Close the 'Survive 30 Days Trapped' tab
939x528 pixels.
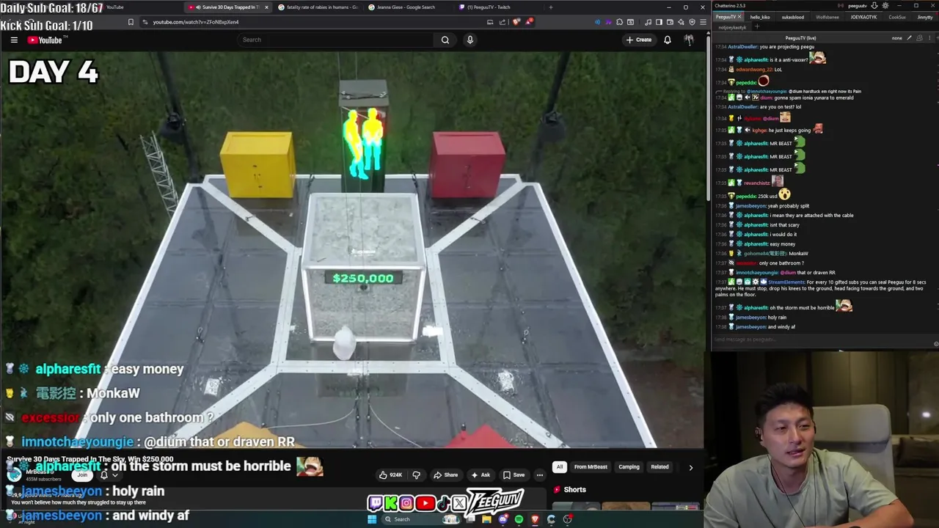click(x=266, y=7)
